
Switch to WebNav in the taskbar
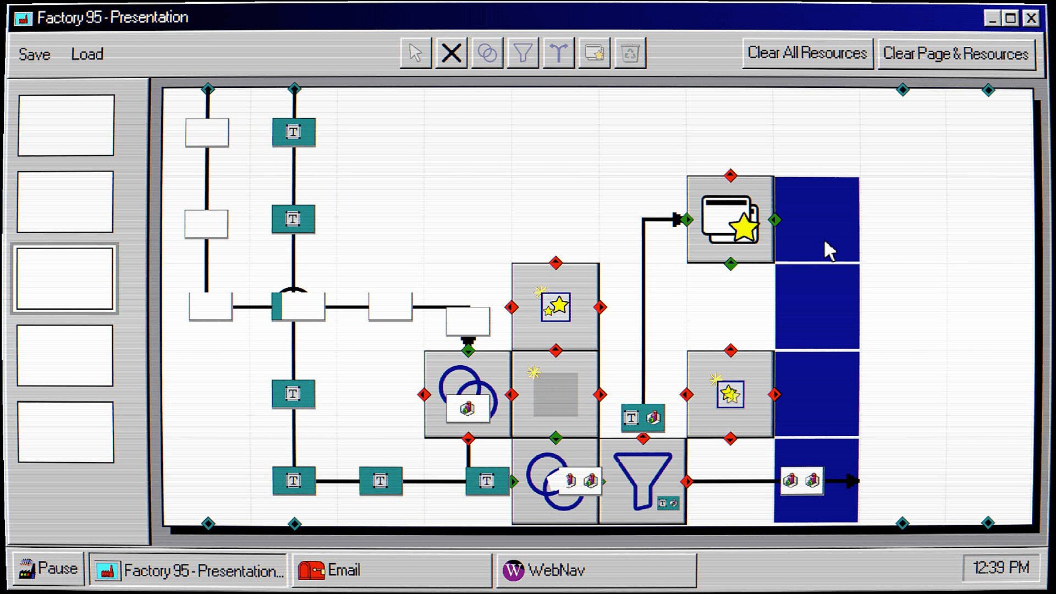coord(597,570)
